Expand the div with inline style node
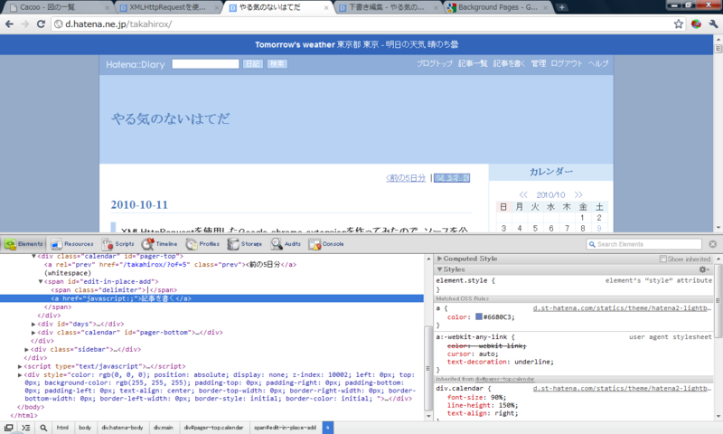Image resolution: width=723 pixels, height=434 pixels. 20,374
